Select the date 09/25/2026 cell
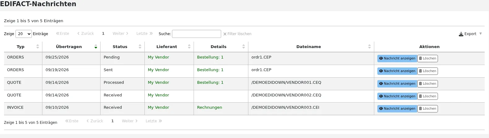Viewport: 489px width, 138px height. pos(71,59)
